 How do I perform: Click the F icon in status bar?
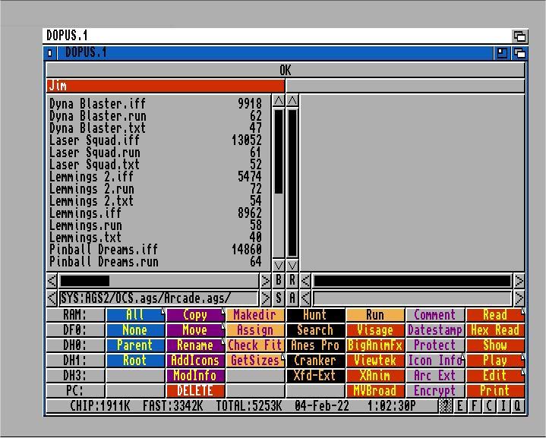click(x=475, y=406)
